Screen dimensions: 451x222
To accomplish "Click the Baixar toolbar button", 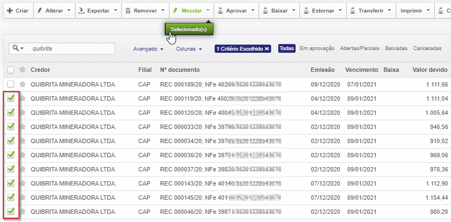I will point(275,10).
